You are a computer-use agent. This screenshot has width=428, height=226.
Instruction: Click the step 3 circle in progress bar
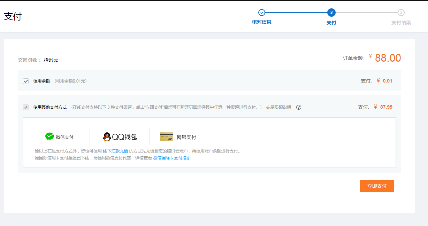(x=401, y=13)
